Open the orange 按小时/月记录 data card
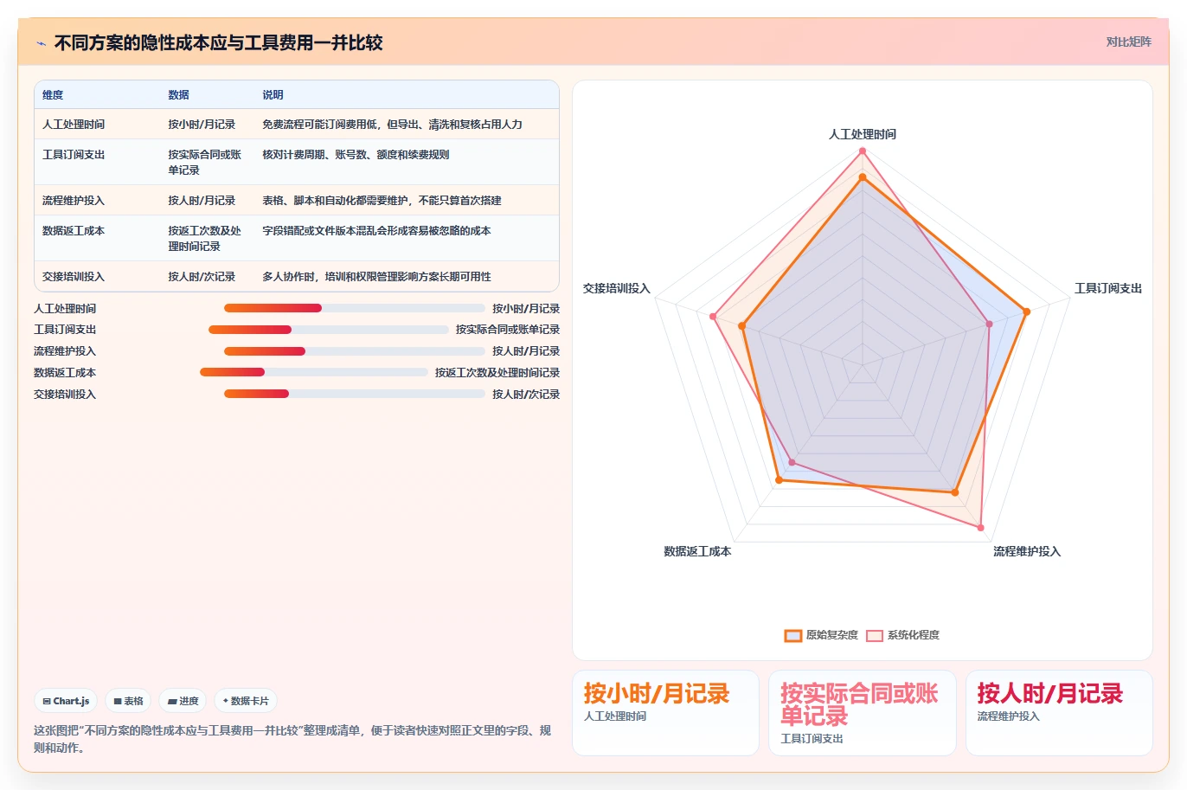Image resolution: width=1187 pixels, height=790 pixels. click(x=665, y=713)
